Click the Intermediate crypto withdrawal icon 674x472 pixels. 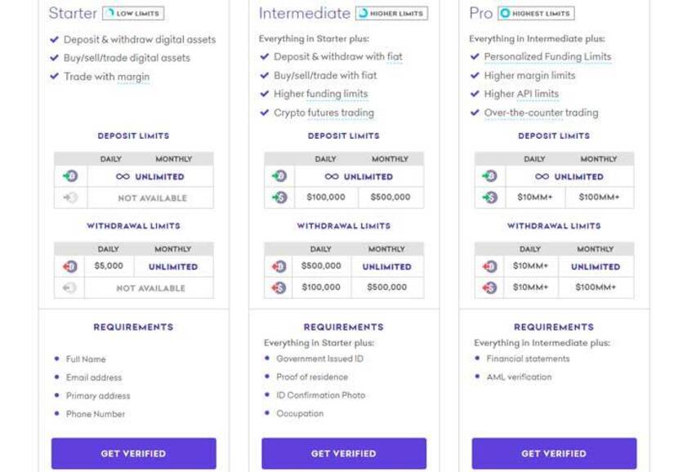pos(279,266)
